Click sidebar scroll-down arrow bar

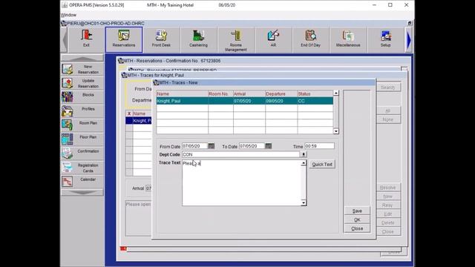82,192
